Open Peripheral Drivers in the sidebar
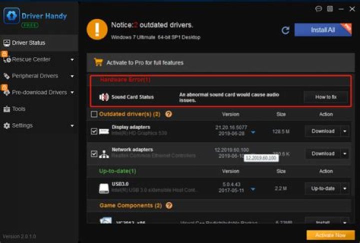 point(39,76)
